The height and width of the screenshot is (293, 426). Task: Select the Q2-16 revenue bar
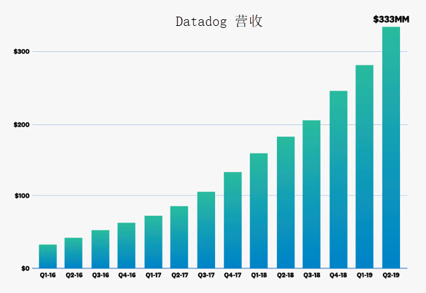tap(73, 253)
